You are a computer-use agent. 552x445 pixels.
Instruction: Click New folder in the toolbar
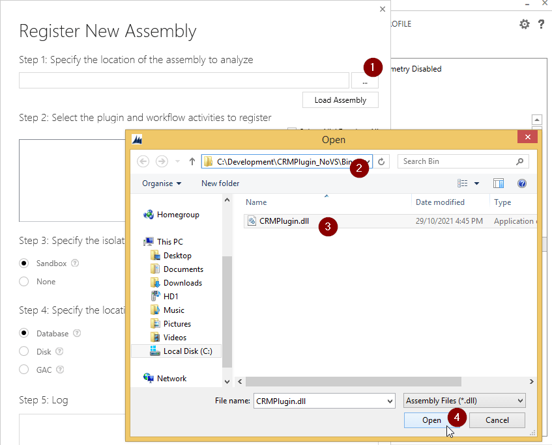[220, 183]
